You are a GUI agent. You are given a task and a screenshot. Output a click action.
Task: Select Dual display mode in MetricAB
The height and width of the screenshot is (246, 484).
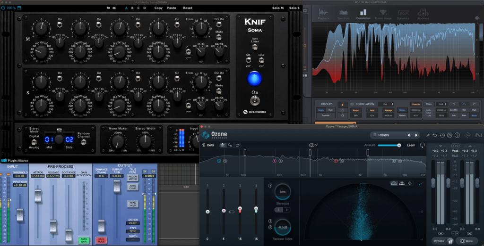[x=330, y=110]
